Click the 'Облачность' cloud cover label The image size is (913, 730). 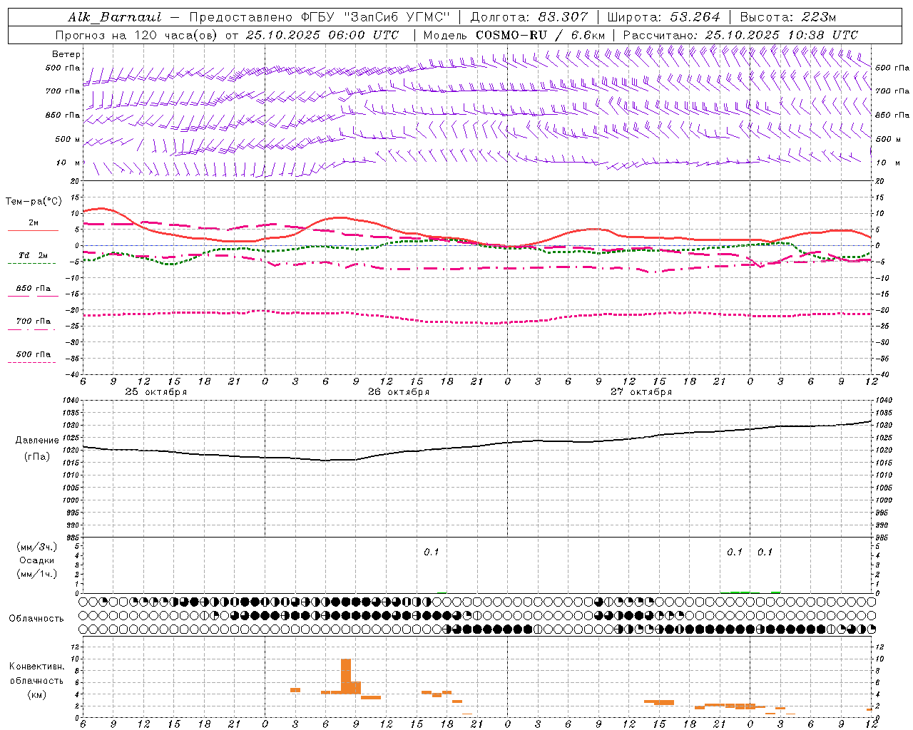[36, 619]
